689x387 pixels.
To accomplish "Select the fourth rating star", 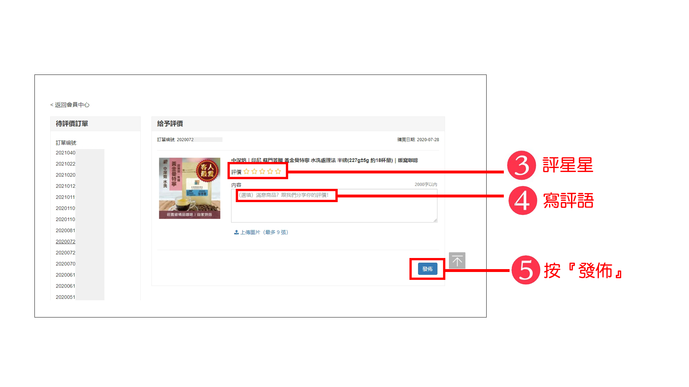I will click(270, 172).
